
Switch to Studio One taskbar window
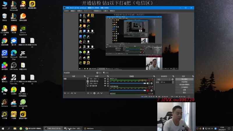[73, 128]
